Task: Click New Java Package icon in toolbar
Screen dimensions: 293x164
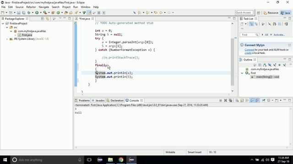Action: point(53,13)
